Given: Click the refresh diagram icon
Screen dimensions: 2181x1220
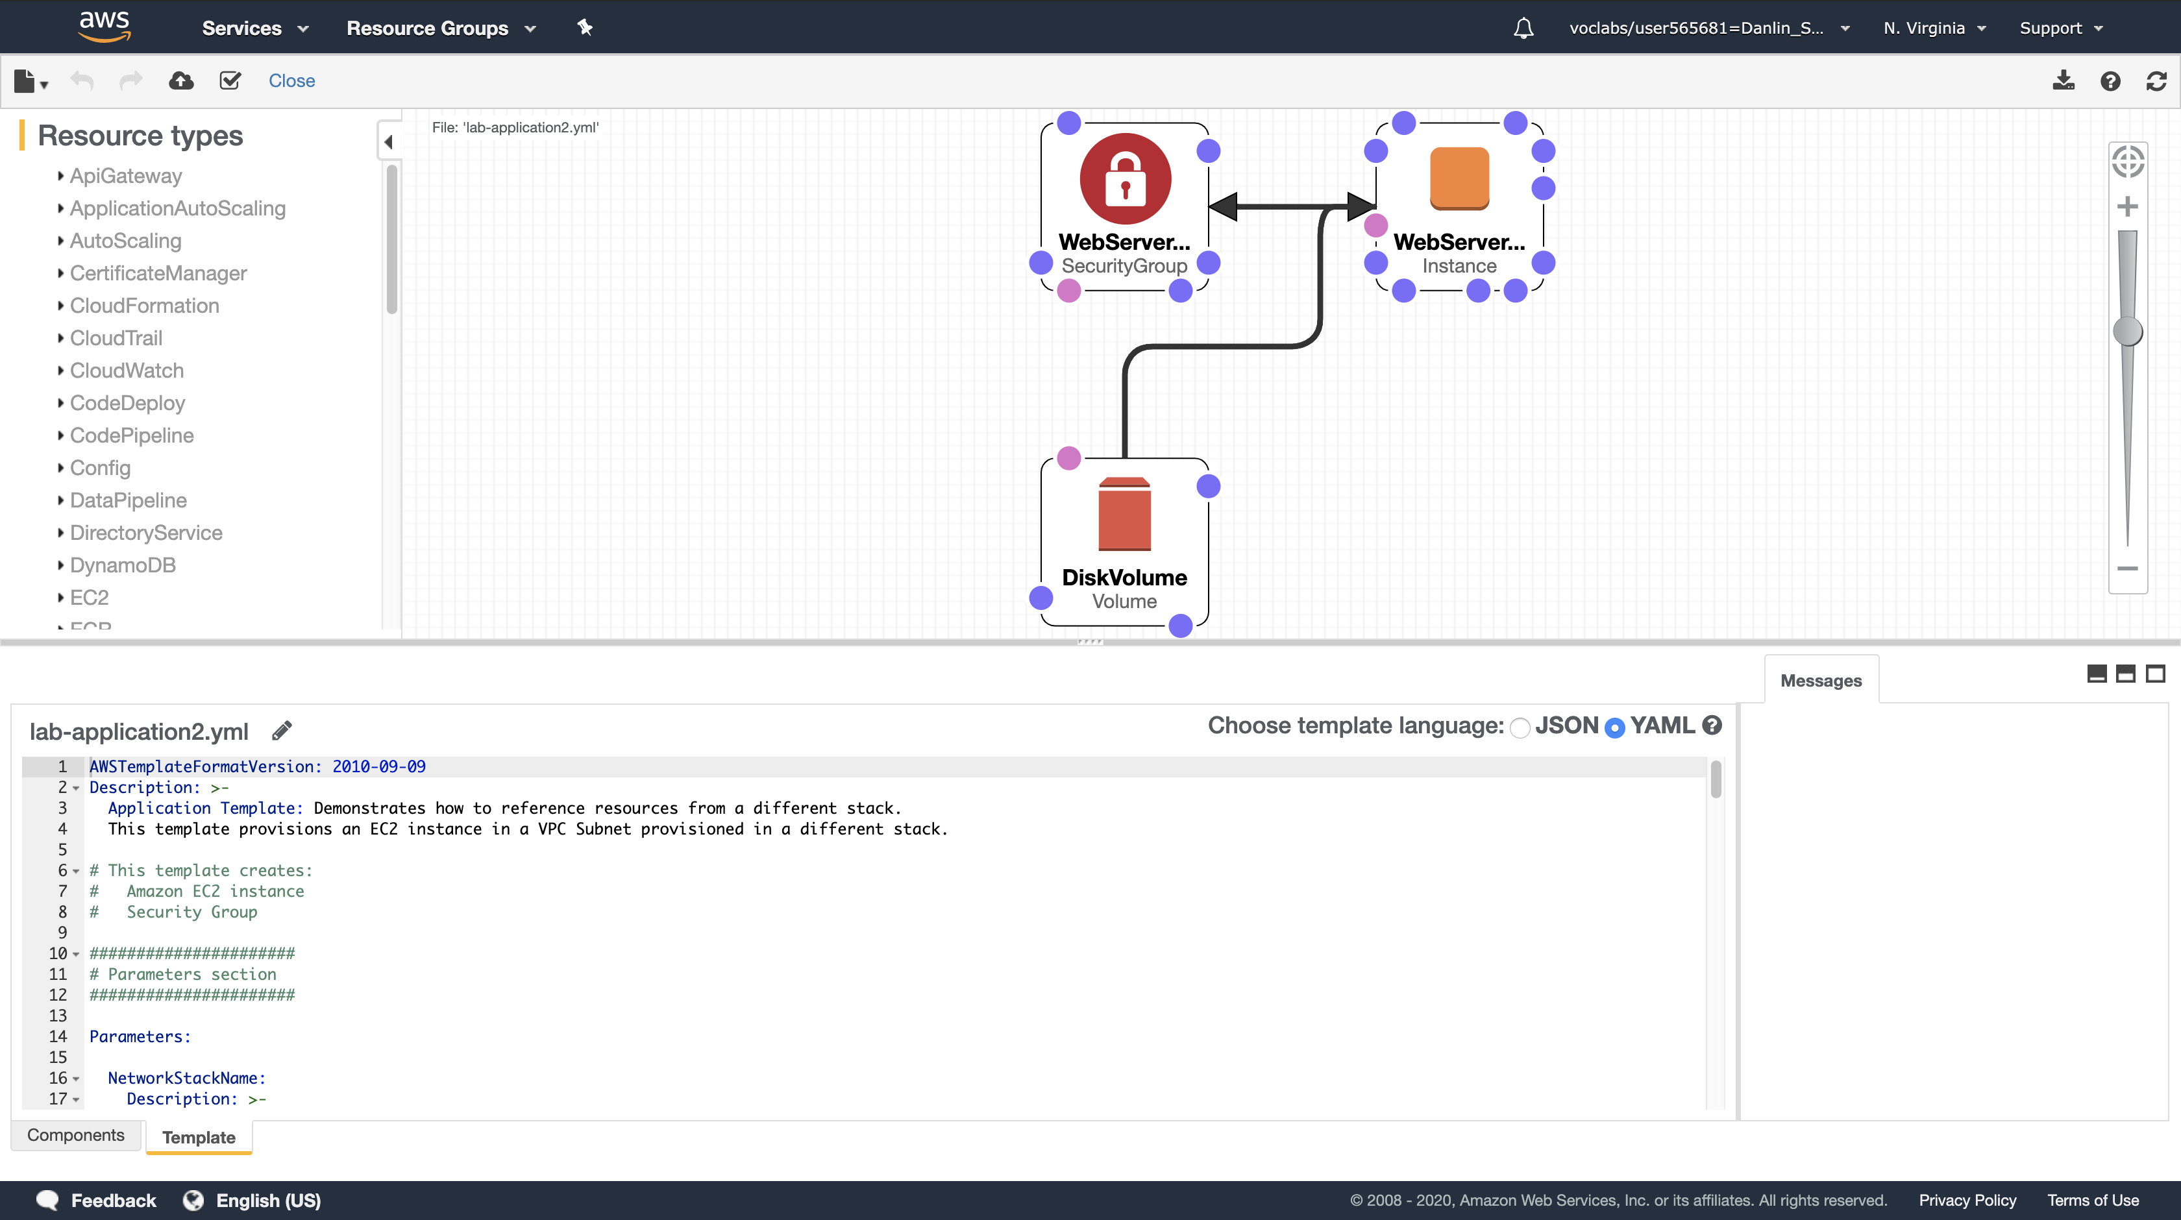Looking at the screenshot, I should coord(2156,81).
